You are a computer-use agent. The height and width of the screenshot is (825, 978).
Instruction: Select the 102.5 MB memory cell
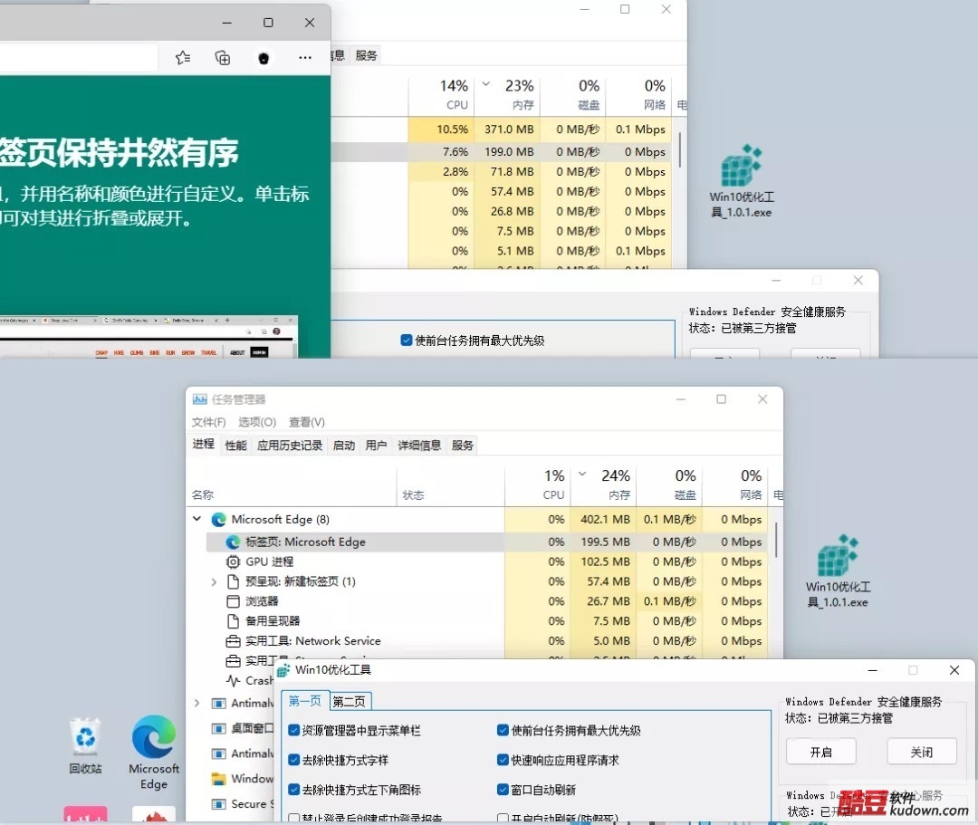point(604,561)
